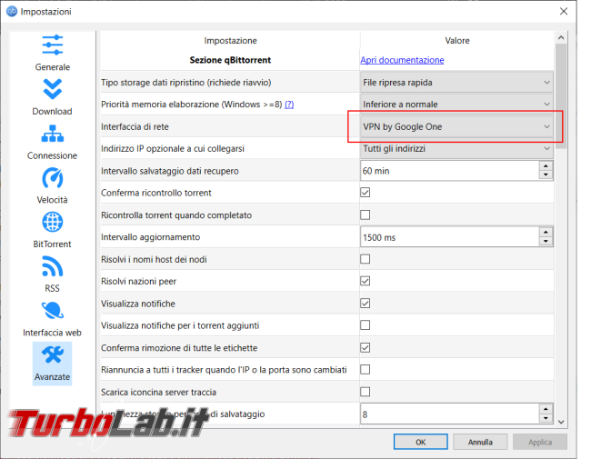Enable Ricontrolla torrent quando completato
Viewport: 591px width, 459px height.
365,215
